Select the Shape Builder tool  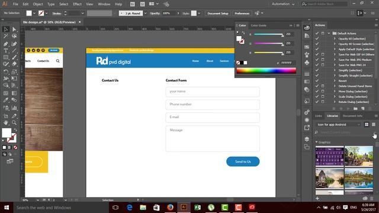[6, 85]
